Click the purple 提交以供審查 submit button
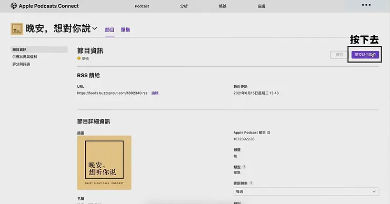This screenshot has width=390, height=204. point(365,55)
